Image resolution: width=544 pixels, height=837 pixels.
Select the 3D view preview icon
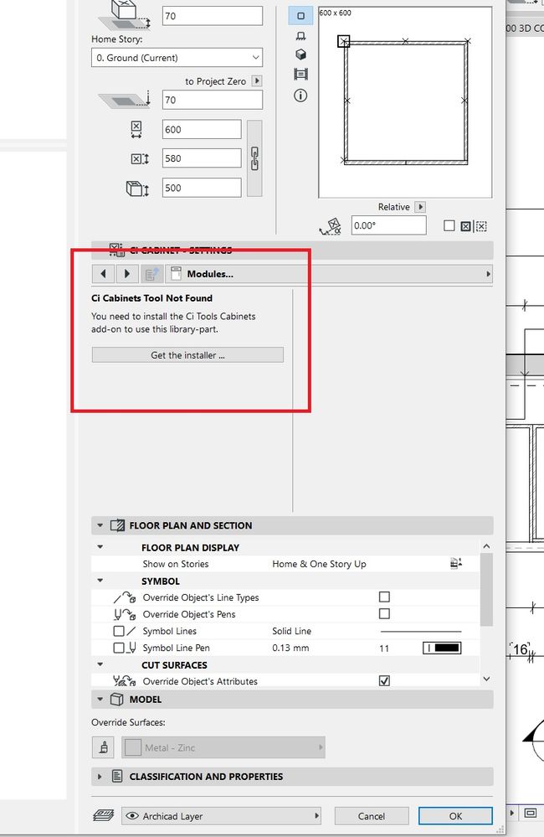(x=300, y=54)
